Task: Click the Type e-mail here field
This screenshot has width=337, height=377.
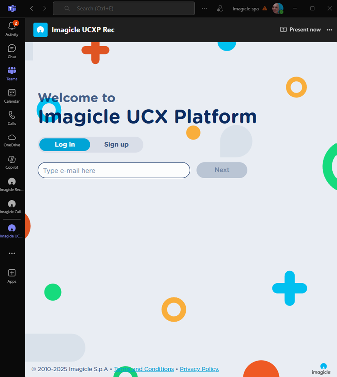Action: click(114, 171)
